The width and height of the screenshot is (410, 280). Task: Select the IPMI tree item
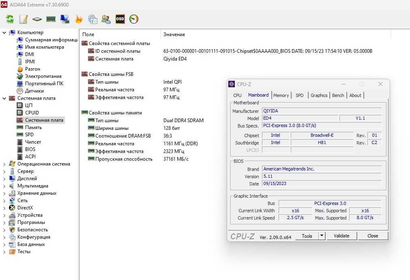30,62
